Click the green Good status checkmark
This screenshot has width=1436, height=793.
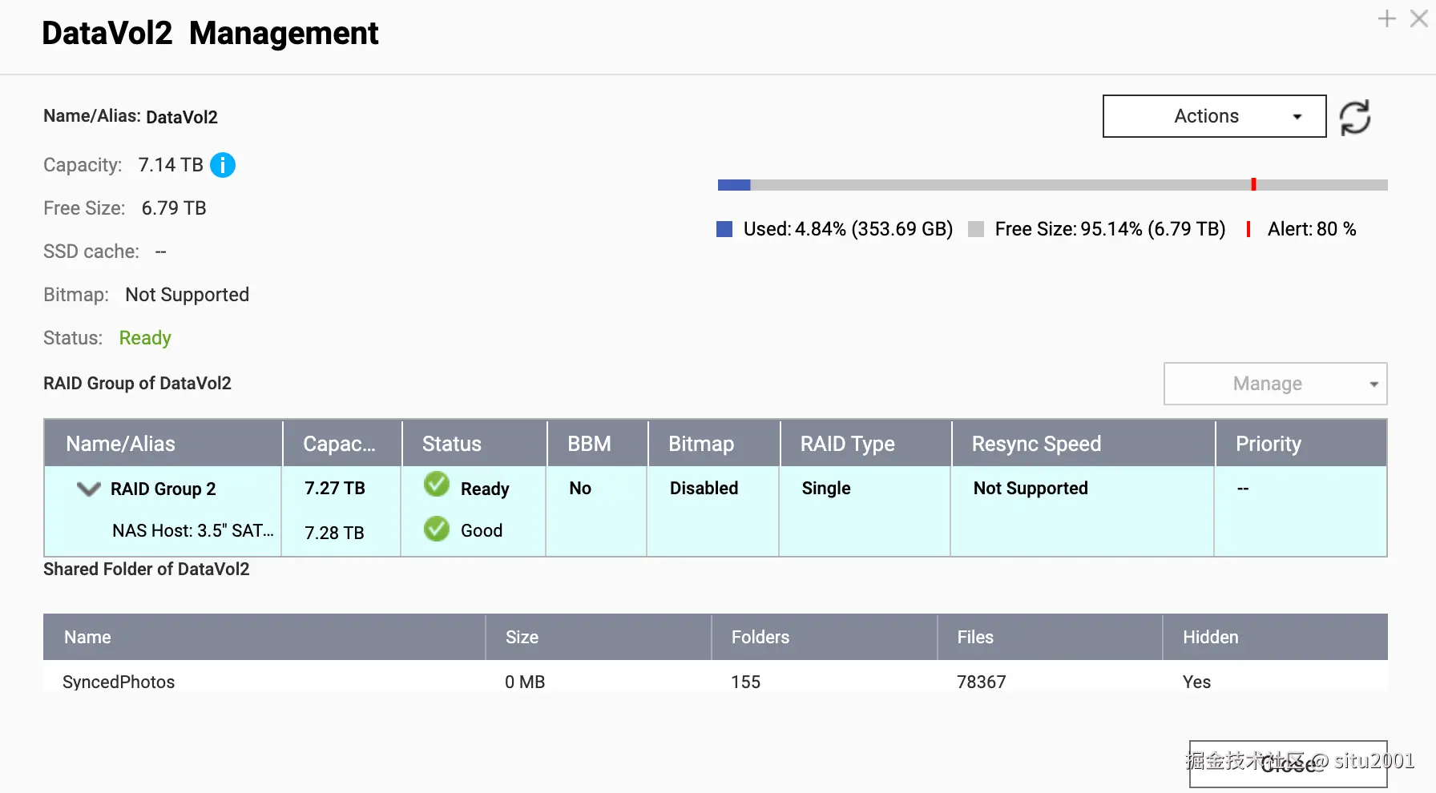(x=437, y=529)
